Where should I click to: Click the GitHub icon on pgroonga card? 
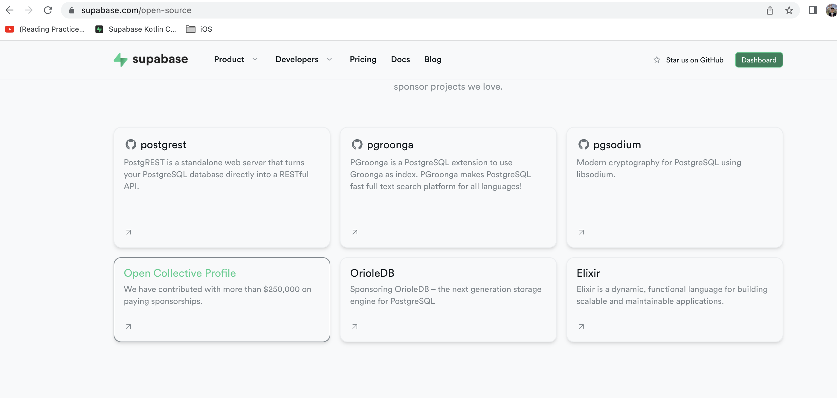(x=357, y=145)
